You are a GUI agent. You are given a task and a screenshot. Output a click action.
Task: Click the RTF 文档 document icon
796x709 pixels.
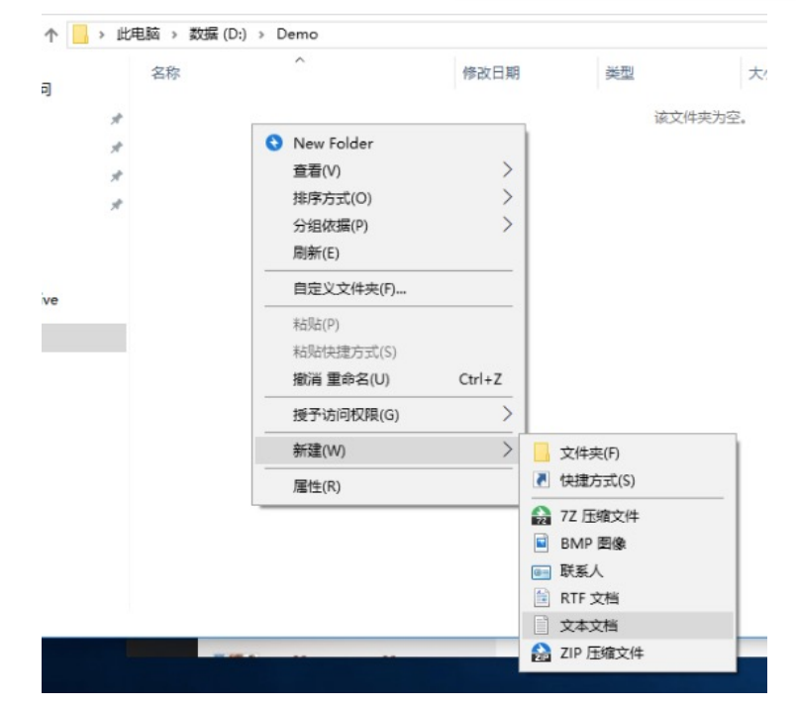542,598
